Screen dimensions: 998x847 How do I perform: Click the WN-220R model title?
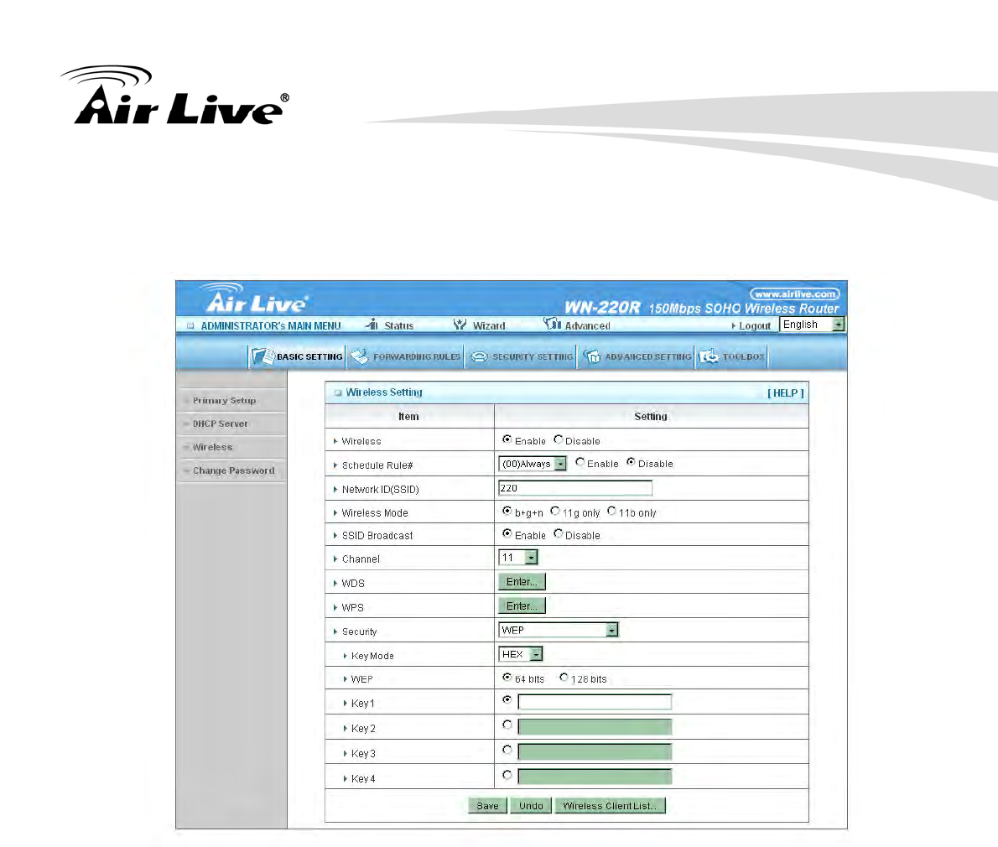click(x=601, y=308)
